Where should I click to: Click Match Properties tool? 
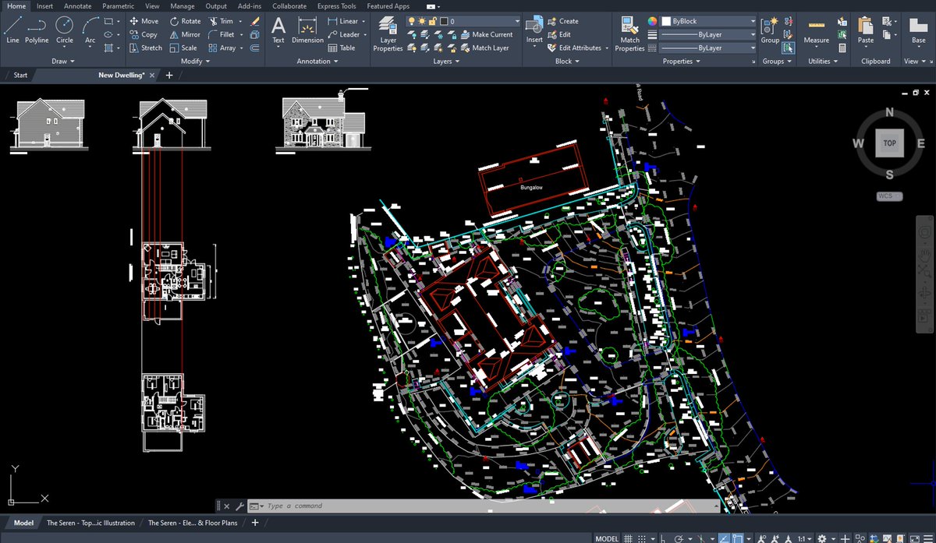(629, 34)
